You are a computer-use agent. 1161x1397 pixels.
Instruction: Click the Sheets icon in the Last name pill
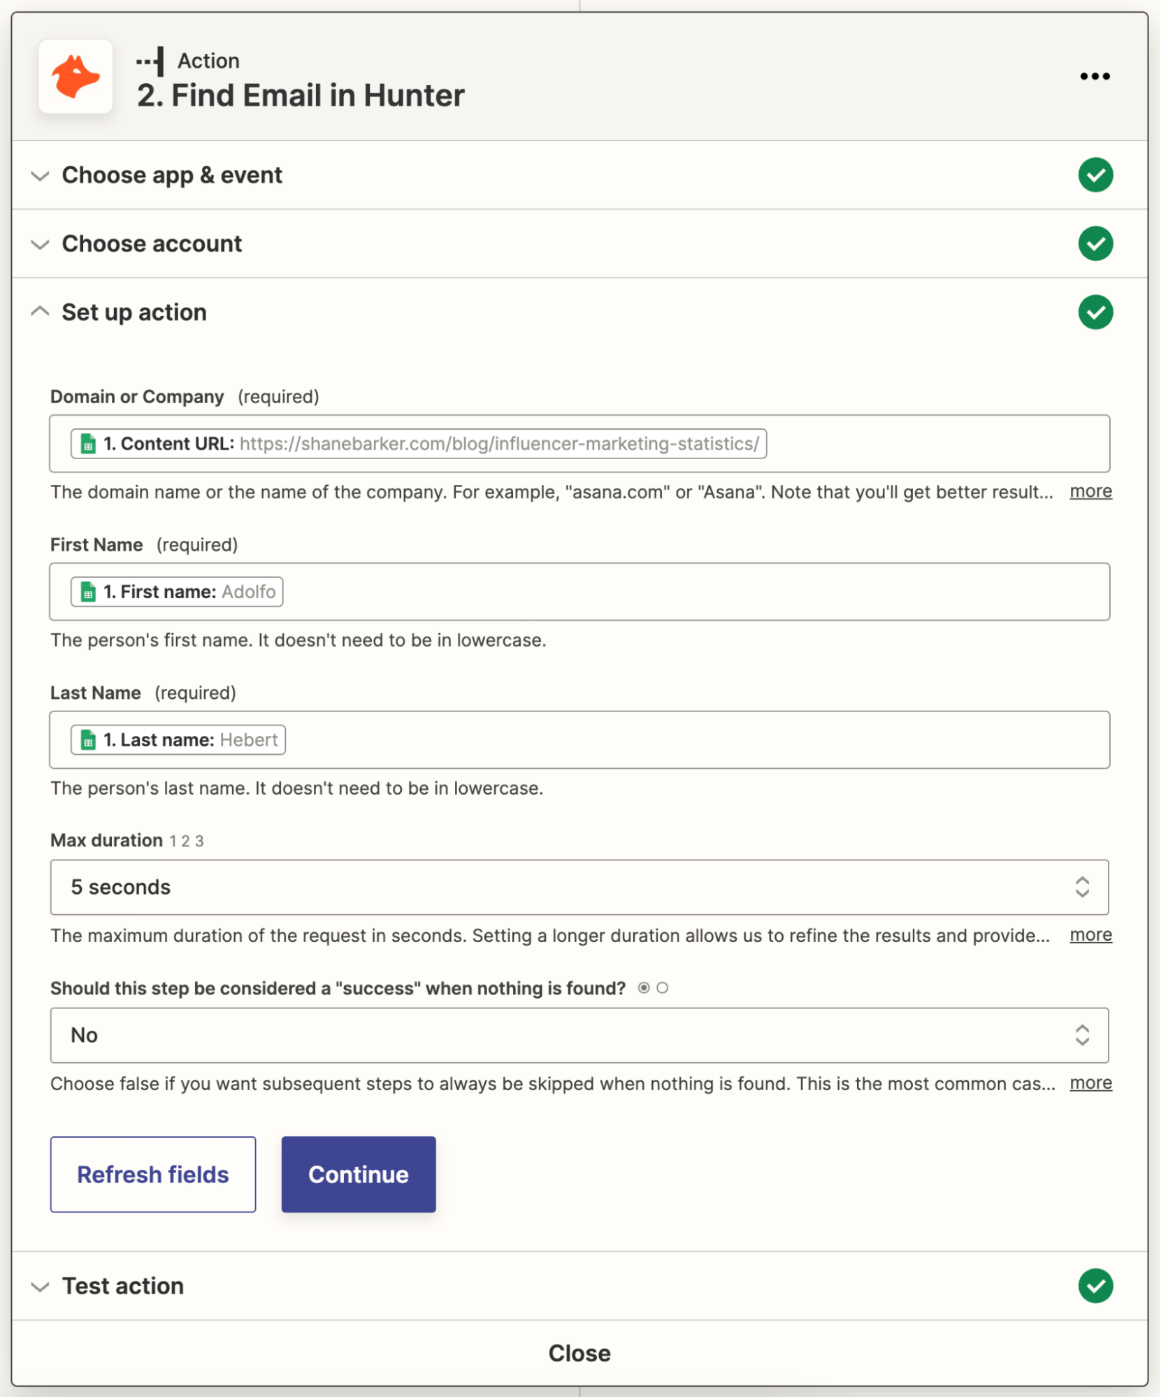click(87, 739)
